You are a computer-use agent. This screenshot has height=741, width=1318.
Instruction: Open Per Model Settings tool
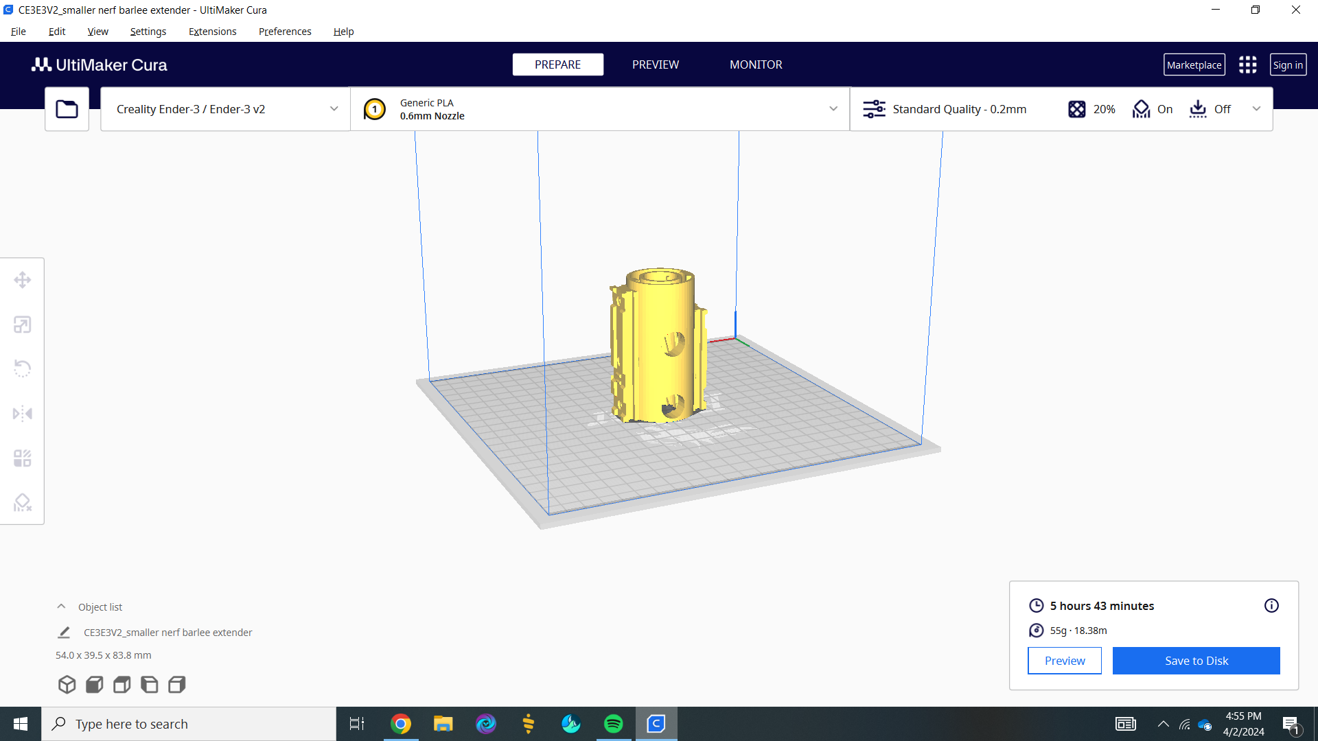pos(23,458)
